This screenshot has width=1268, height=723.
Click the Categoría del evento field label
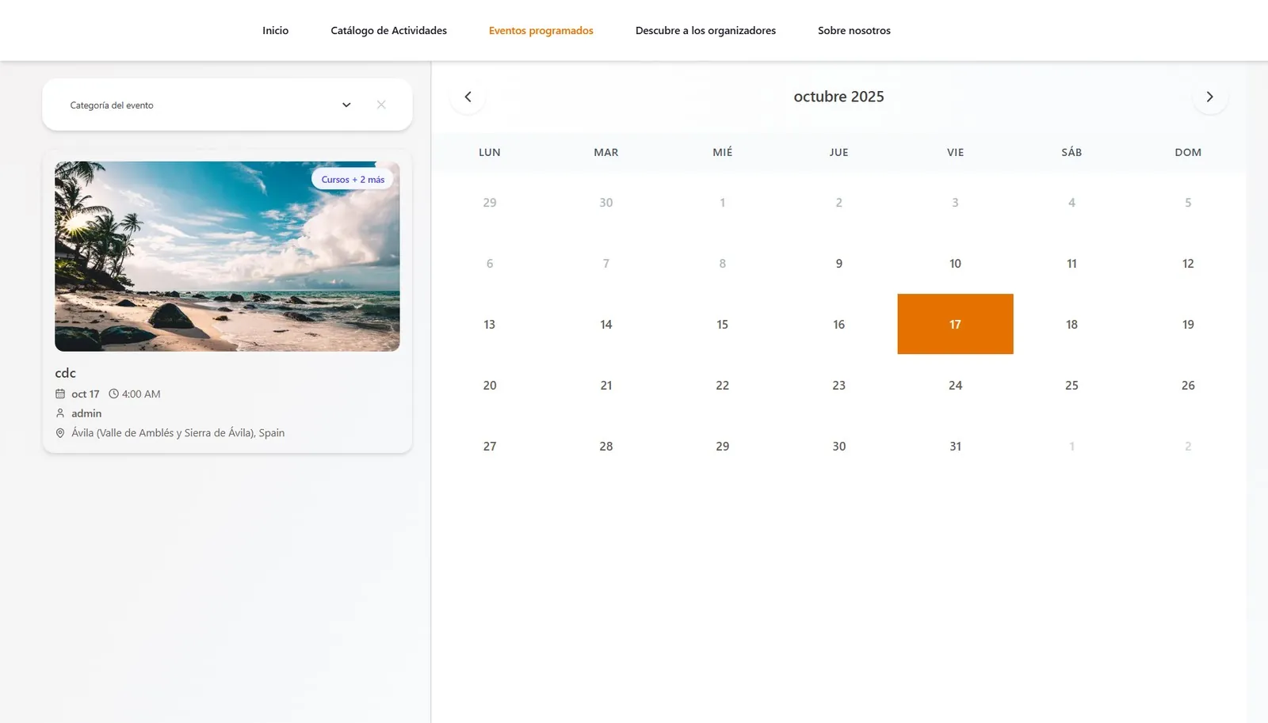112,105
